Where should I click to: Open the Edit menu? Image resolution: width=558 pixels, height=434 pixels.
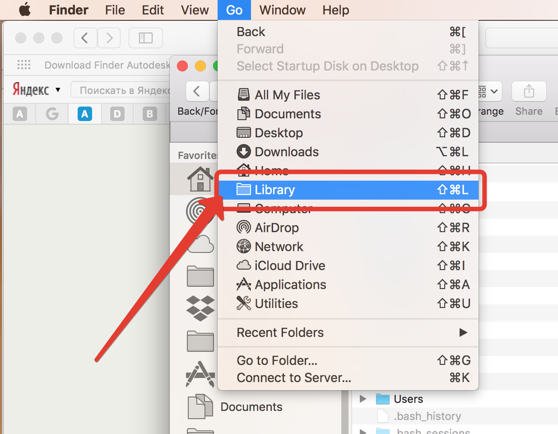tap(153, 10)
